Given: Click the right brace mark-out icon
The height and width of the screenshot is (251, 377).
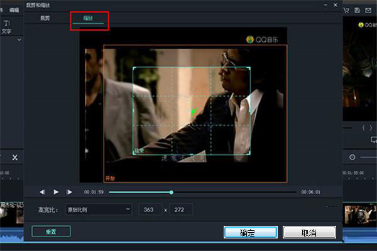Looking at the screenshot, I should [x=371, y=128].
